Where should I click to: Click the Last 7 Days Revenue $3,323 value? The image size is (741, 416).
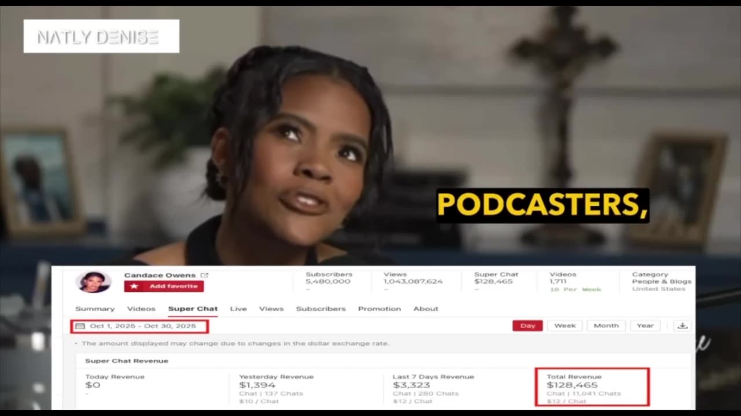(x=411, y=385)
